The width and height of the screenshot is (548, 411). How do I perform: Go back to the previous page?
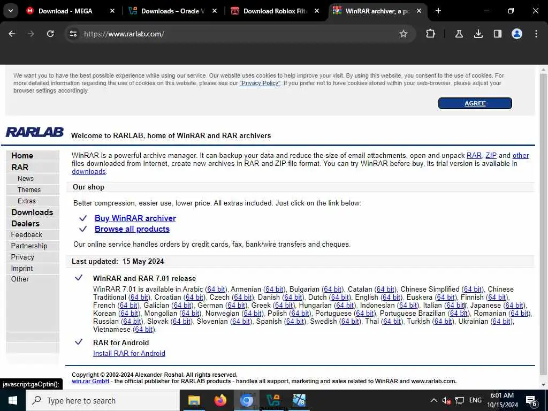click(x=12, y=34)
